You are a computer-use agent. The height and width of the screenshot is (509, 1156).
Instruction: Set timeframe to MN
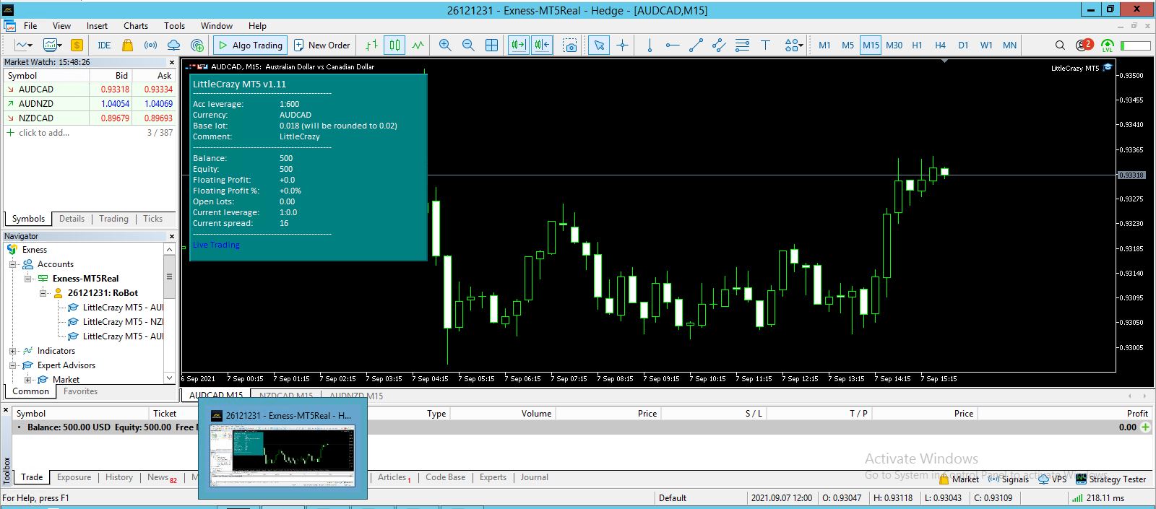click(x=1009, y=45)
